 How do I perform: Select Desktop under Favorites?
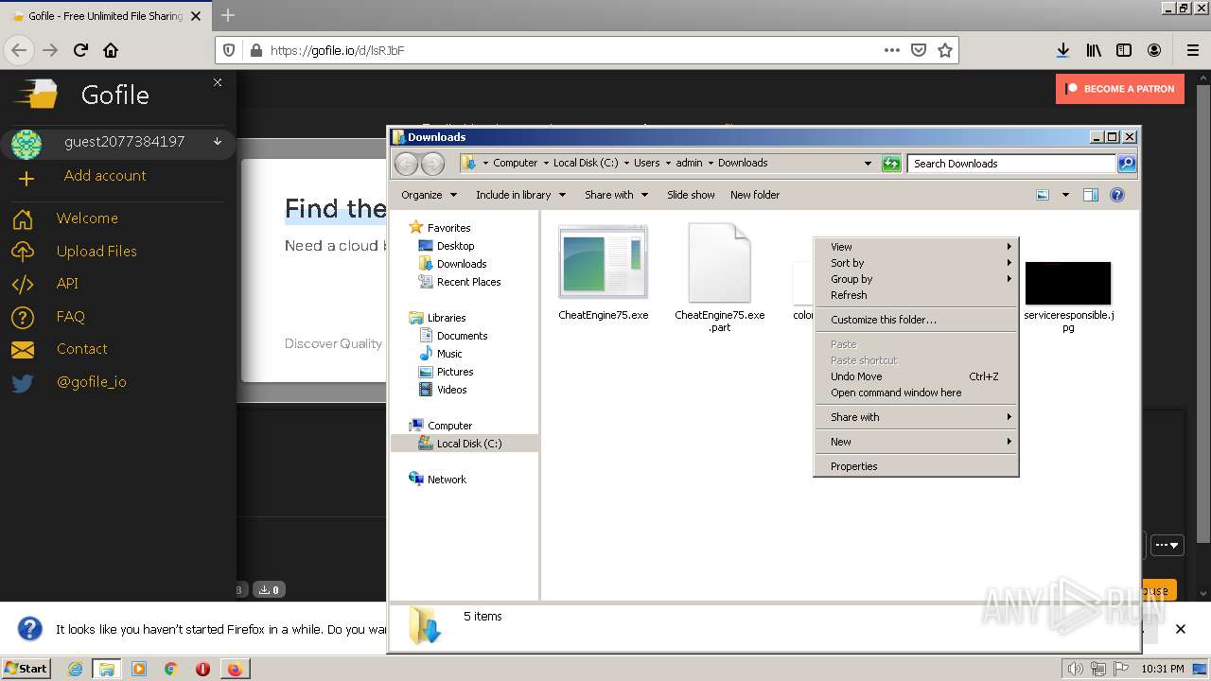coord(455,246)
